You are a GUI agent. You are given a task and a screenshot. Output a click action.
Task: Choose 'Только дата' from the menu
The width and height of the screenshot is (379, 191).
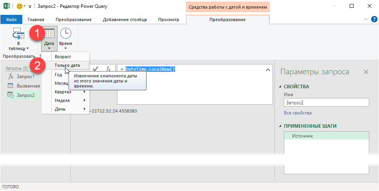(x=67, y=65)
